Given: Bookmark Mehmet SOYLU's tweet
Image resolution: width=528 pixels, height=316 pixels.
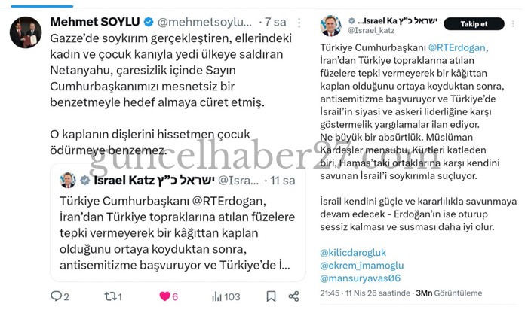Looking at the screenshot, I should (x=271, y=296).
